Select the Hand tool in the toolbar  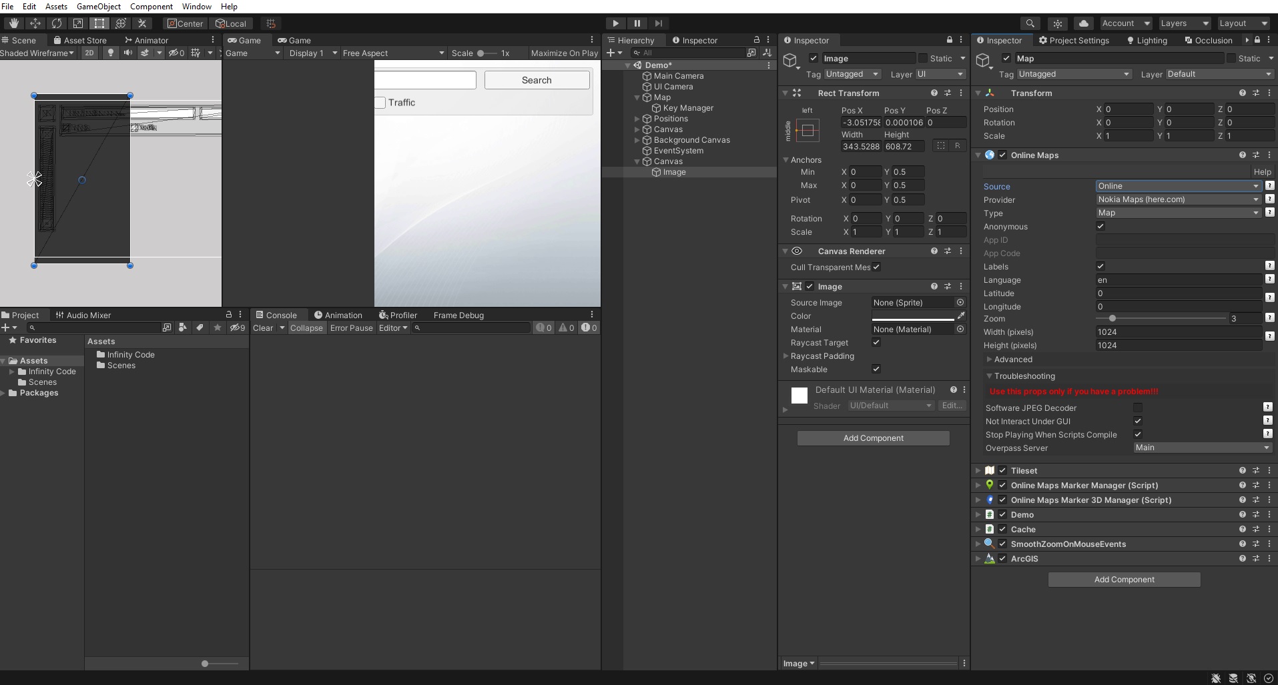coord(13,23)
